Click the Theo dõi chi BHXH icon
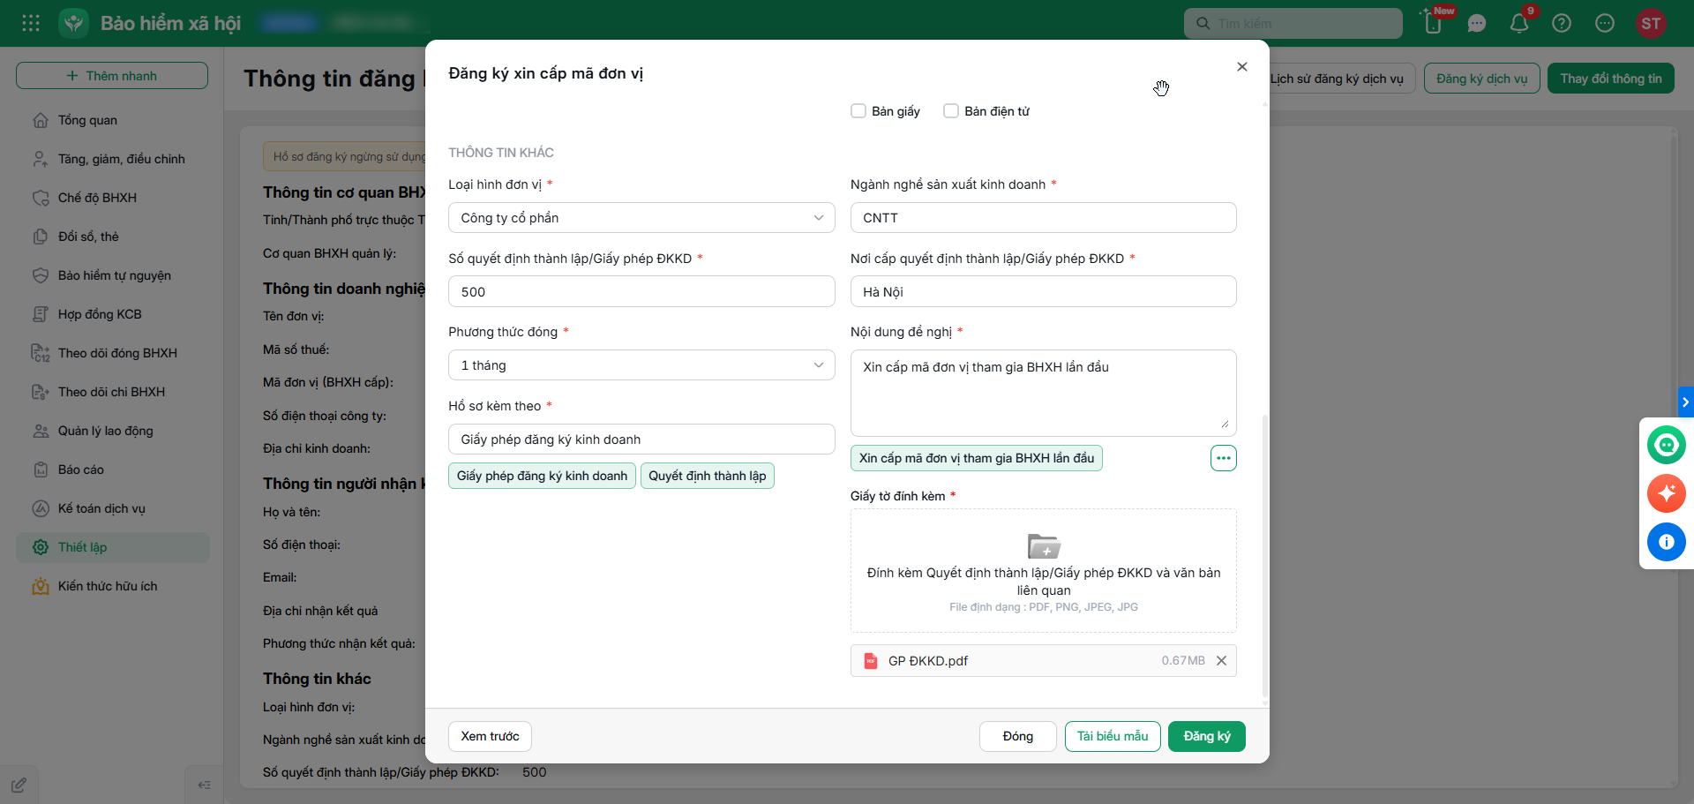The image size is (1694, 804). (41, 392)
